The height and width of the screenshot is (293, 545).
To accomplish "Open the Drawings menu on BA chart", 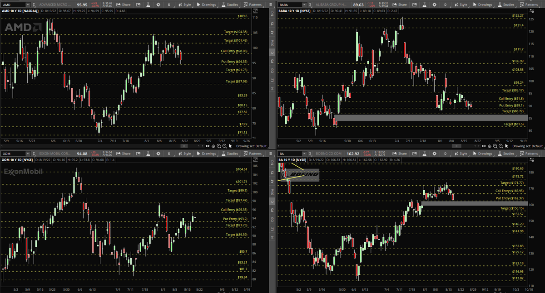I will tap(483, 154).
